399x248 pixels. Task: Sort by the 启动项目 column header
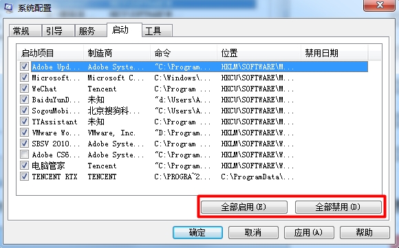click(x=50, y=53)
